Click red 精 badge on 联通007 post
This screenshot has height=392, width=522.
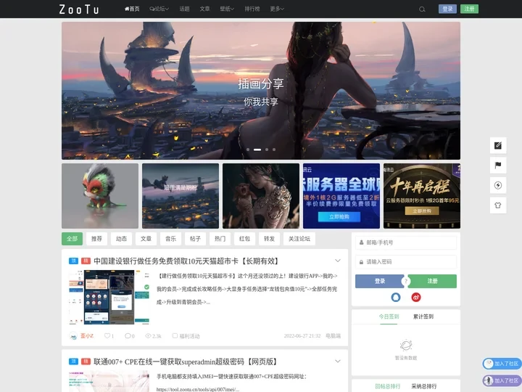click(86, 362)
